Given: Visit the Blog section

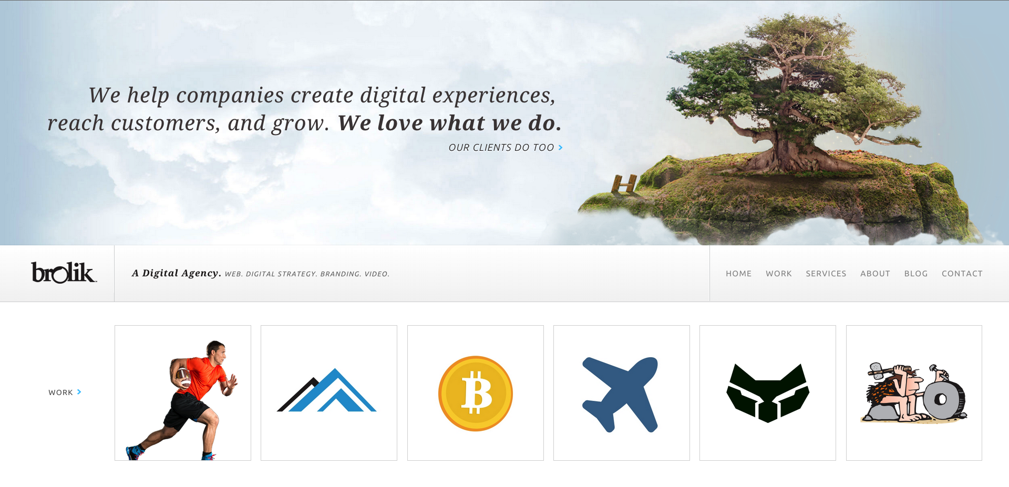Looking at the screenshot, I should click(915, 274).
